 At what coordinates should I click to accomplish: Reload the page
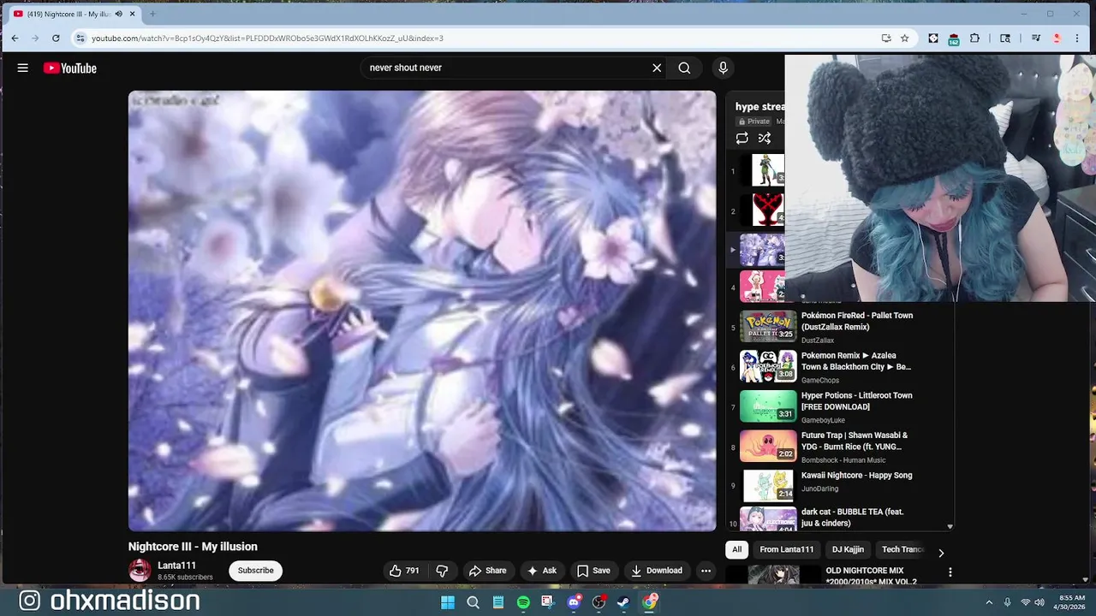coord(56,38)
